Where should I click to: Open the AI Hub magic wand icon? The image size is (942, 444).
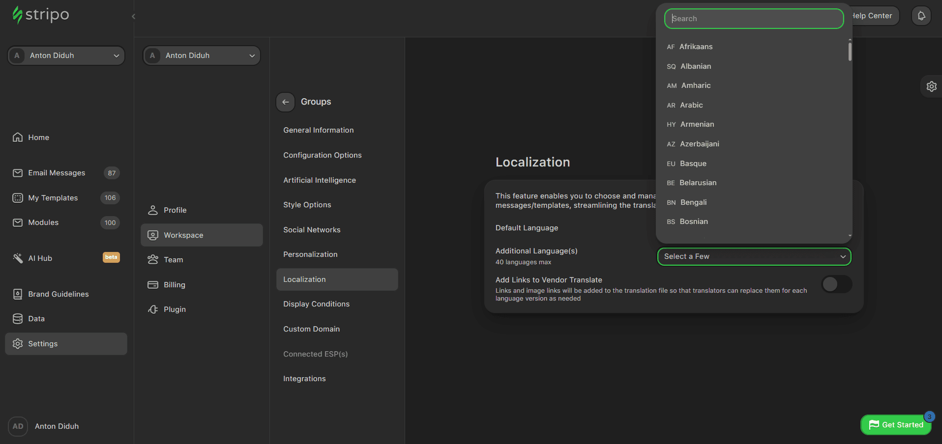click(x=18, y=258)
